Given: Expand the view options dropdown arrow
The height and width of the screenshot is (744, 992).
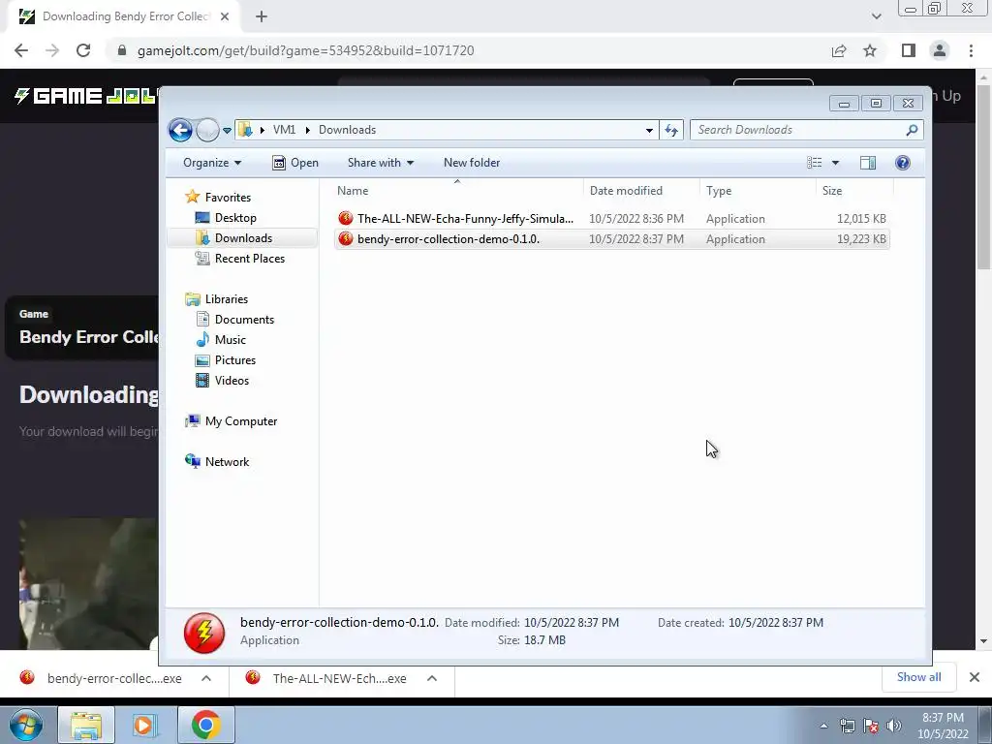Looking at the screenshot, I should tap(835, 163).
